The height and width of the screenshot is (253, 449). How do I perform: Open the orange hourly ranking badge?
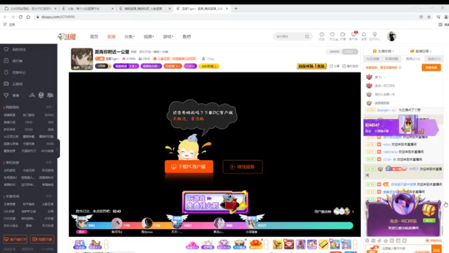pos(173,66)
